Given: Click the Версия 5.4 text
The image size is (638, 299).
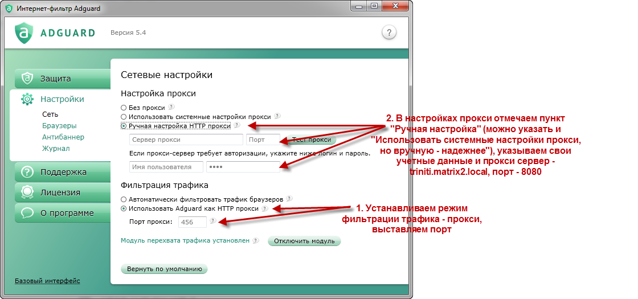Looking at the screenshot, I should pyautogui.click(x=128, y=32).
